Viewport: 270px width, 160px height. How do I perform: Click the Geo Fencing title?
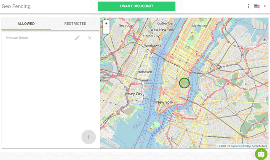pyautogui.click(x=16, y=6)
